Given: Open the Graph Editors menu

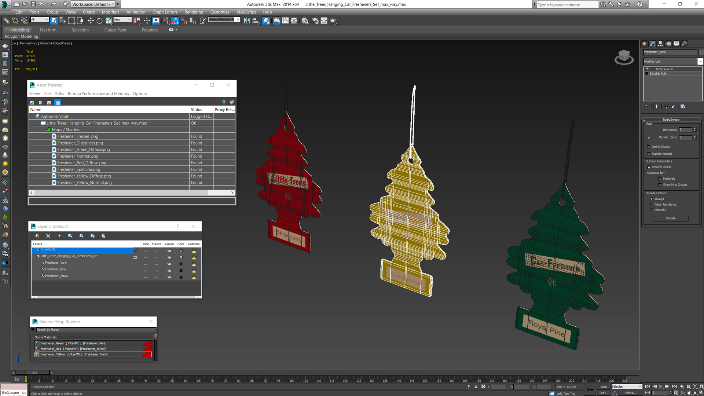Looking at the screenshot, I should point(165,12).
